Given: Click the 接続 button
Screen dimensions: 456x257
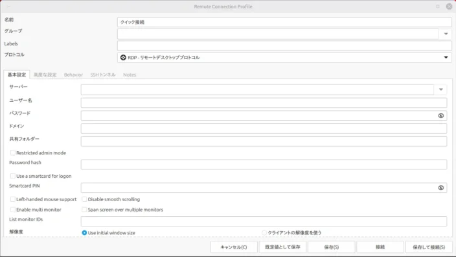Looking at the screenshot, I should pos(380,247).
